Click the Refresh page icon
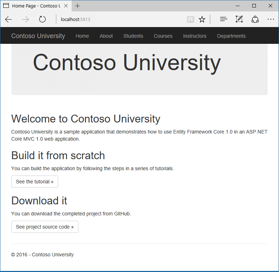The image size is (279, 272). [42, 19]
